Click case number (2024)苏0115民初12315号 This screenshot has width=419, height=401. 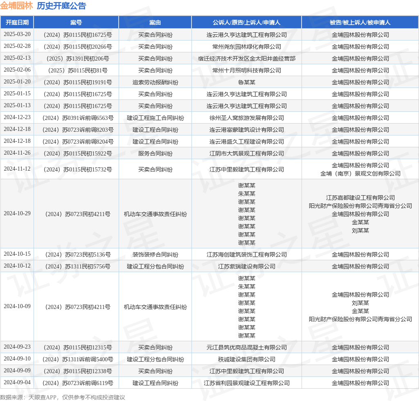(77, 347)
